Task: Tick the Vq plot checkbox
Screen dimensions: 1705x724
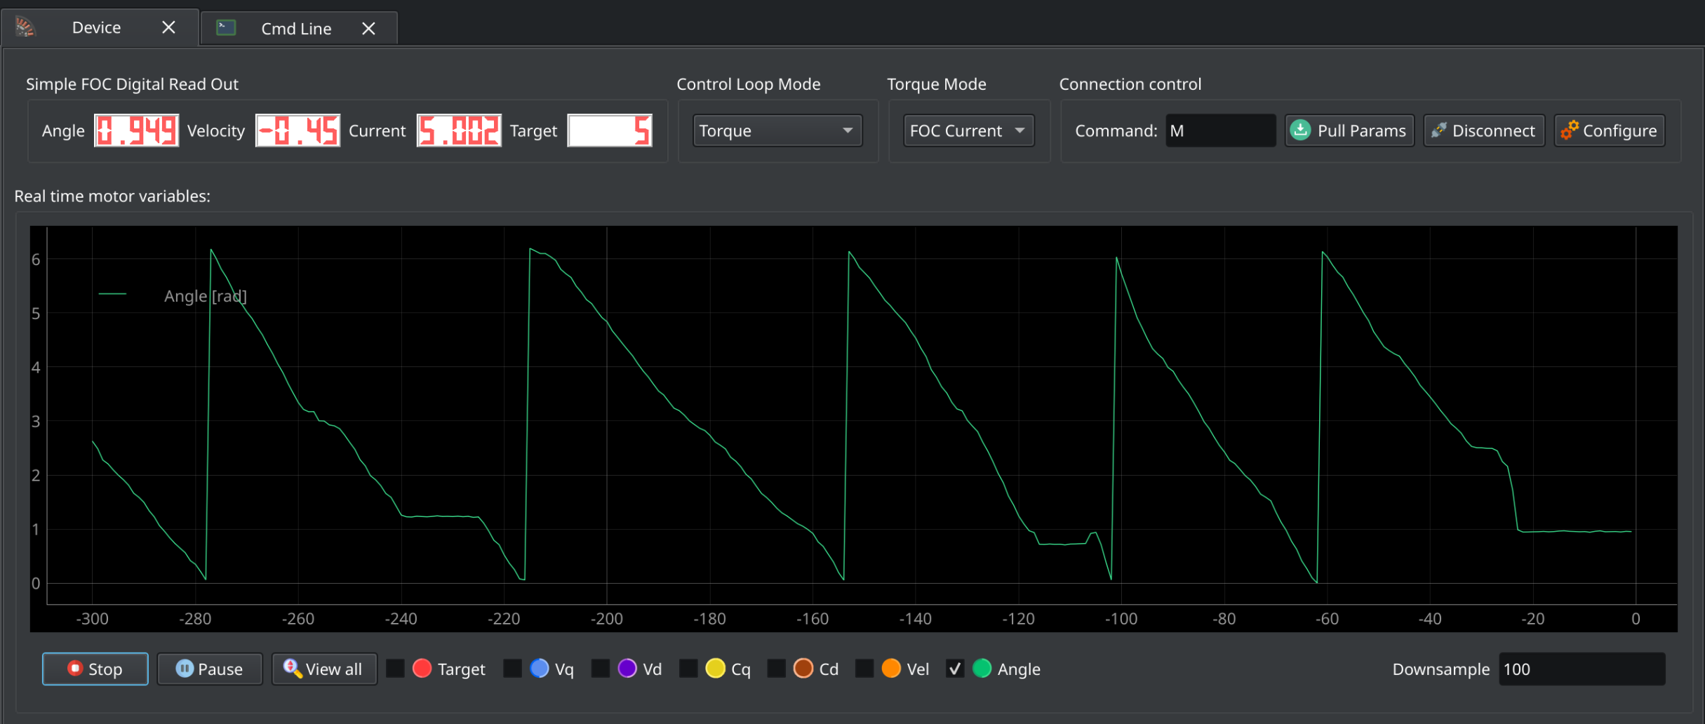Action: tap(512, 669)
